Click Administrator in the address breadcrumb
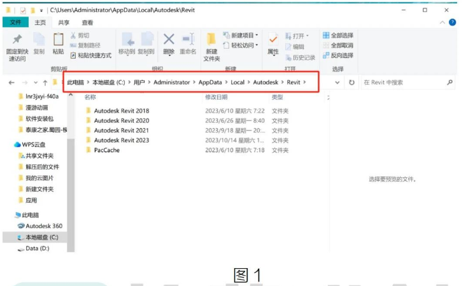Screen dimensions: 468x286 pyautogui.click(x=172, y=82)
